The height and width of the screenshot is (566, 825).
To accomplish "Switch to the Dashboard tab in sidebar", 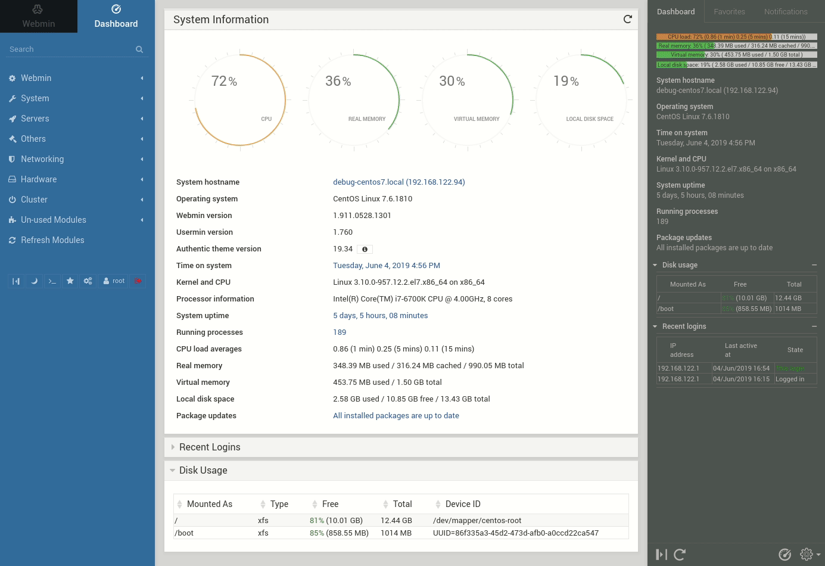I will click(116, 16).
